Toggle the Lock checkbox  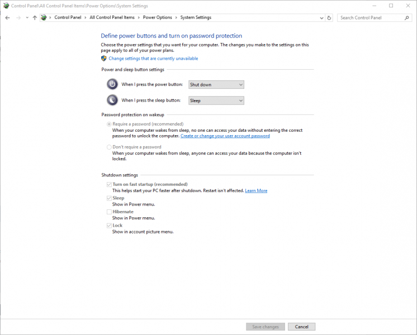coord(109,226)
